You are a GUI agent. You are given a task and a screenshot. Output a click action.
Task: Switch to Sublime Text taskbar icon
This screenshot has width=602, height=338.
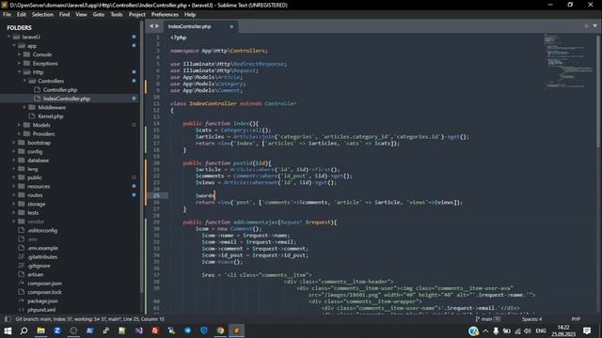coord(236,330)
